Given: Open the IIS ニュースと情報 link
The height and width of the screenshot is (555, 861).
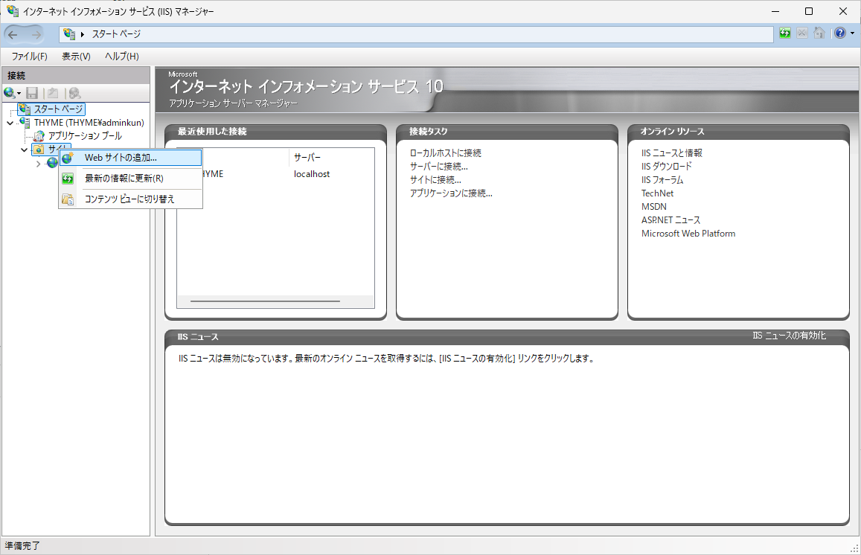Looking at the screenshot, I should coord(671,153).
